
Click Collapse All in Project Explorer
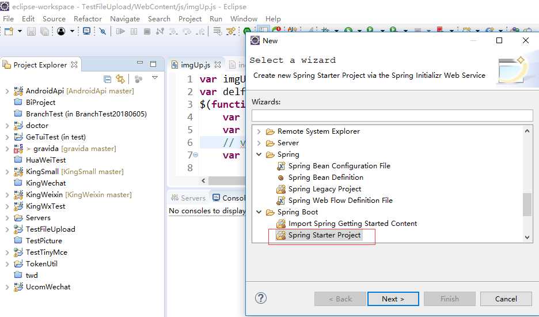108,79
